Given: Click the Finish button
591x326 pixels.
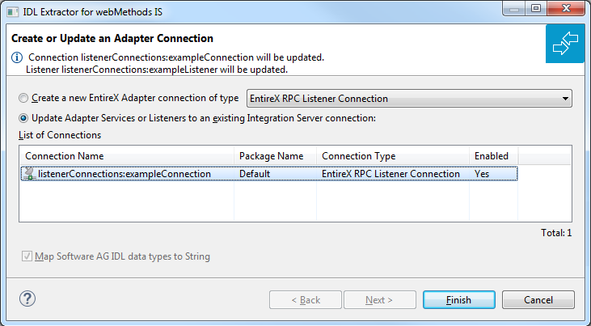Looking at the screenshot, I should [459, 300].
